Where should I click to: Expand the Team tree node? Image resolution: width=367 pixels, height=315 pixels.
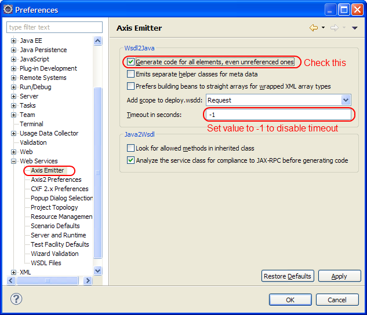click(13, 115)
